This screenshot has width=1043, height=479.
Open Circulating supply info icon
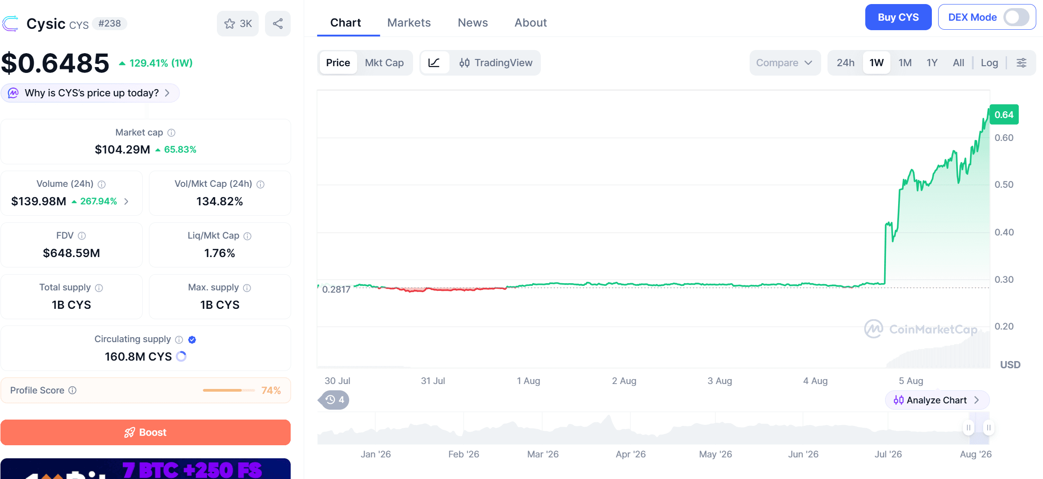pos(179,339)
